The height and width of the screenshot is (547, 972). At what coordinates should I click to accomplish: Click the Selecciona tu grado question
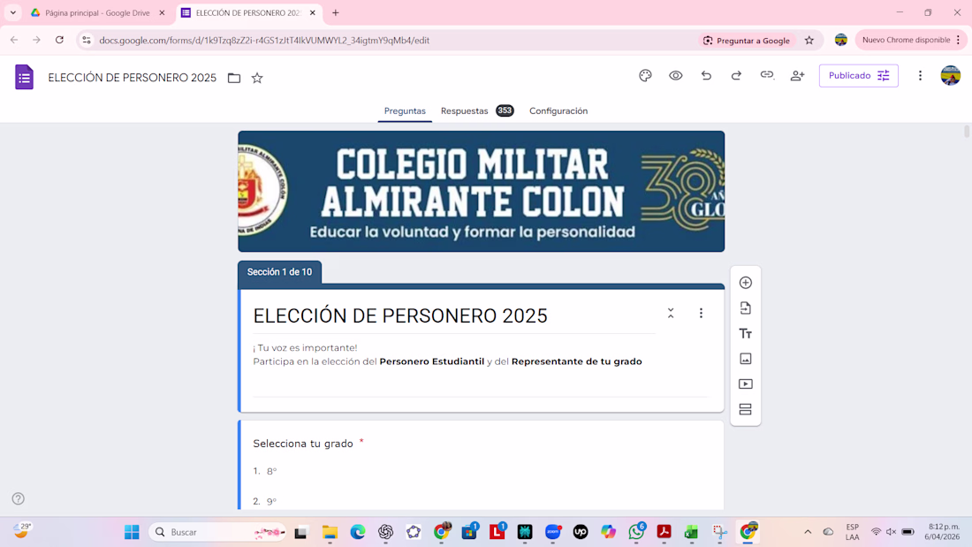tap(303, 444)
